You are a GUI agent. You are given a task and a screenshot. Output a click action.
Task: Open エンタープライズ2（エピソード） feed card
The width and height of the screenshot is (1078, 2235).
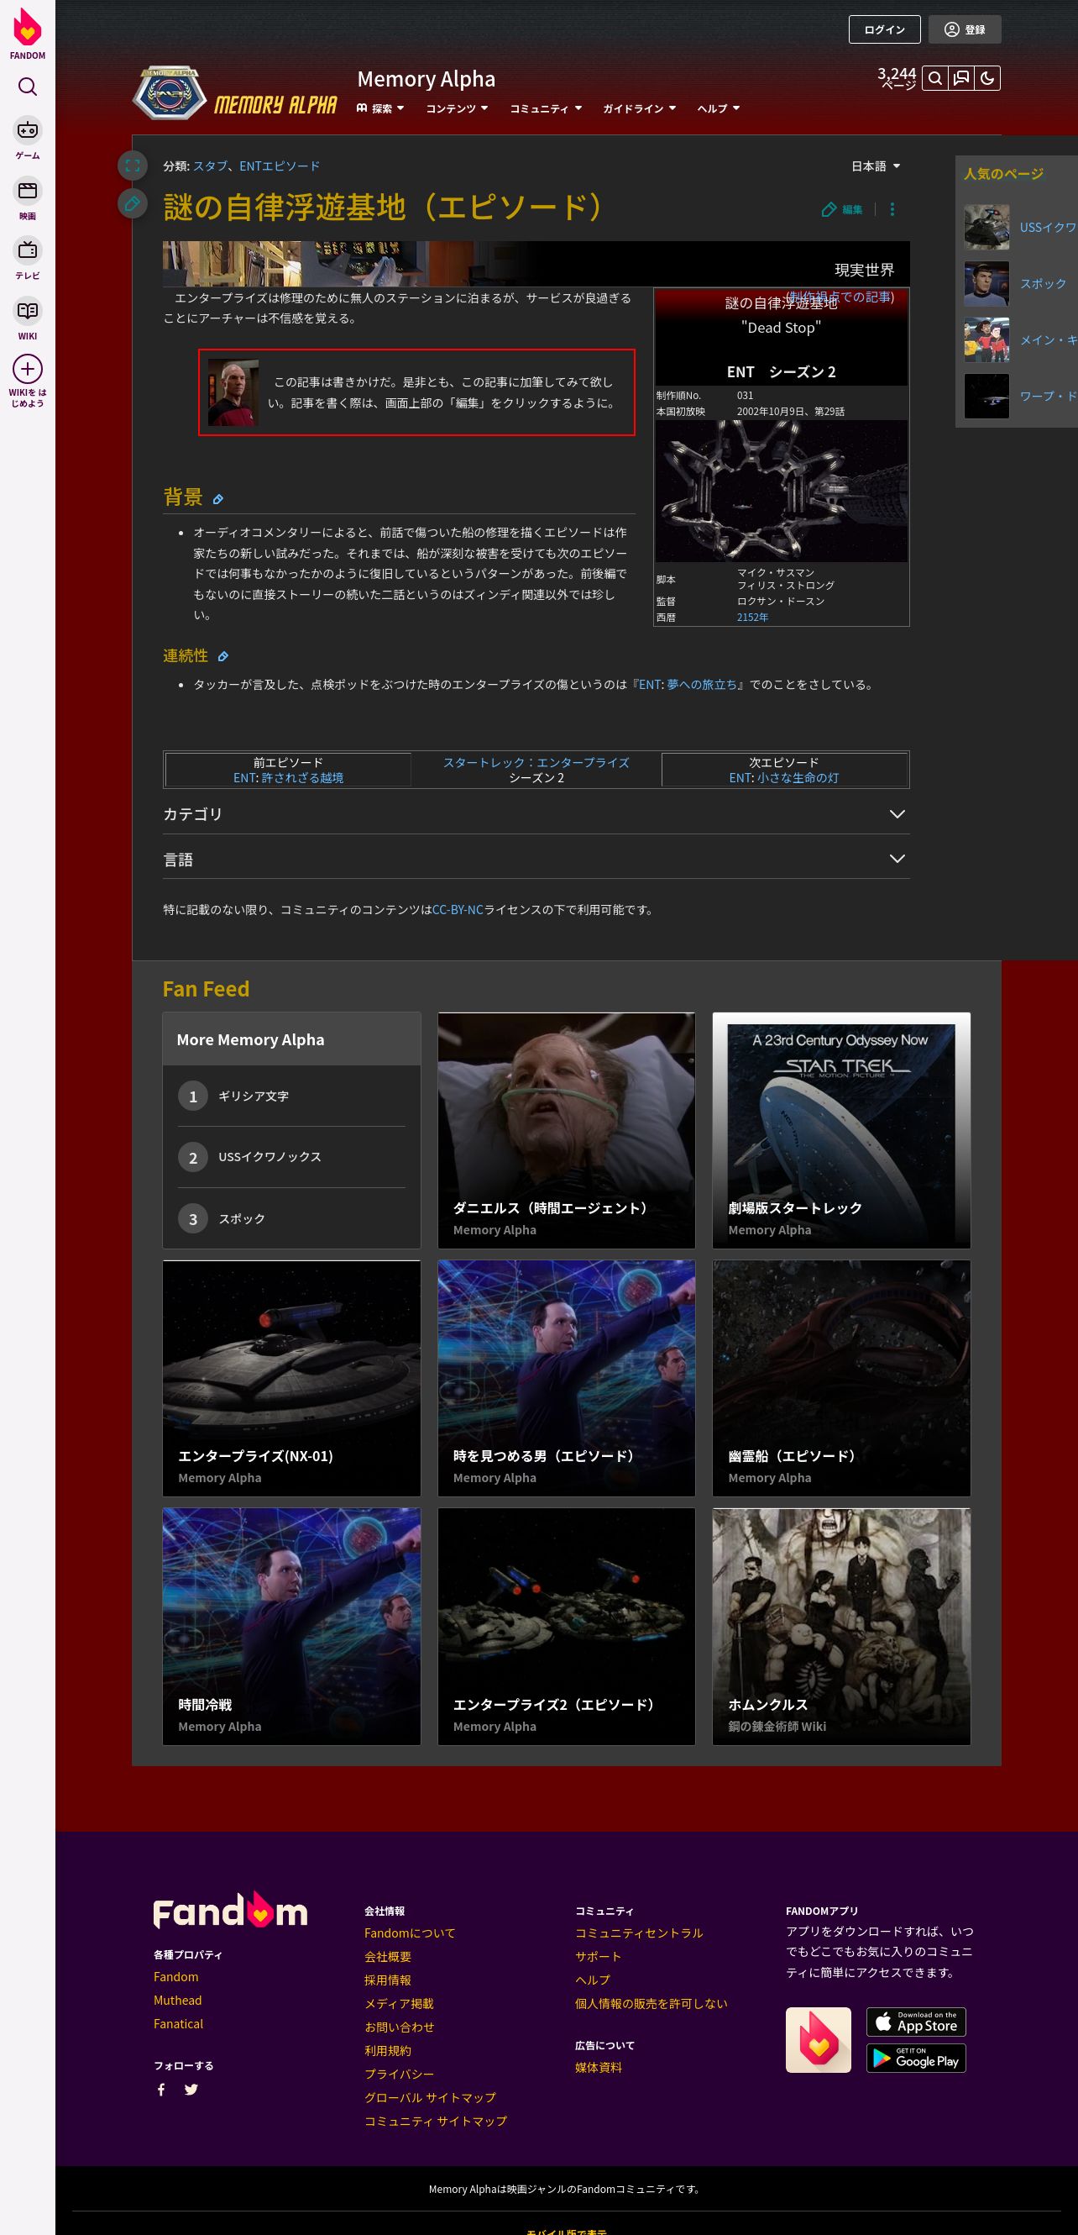(x=567, y=1627)
